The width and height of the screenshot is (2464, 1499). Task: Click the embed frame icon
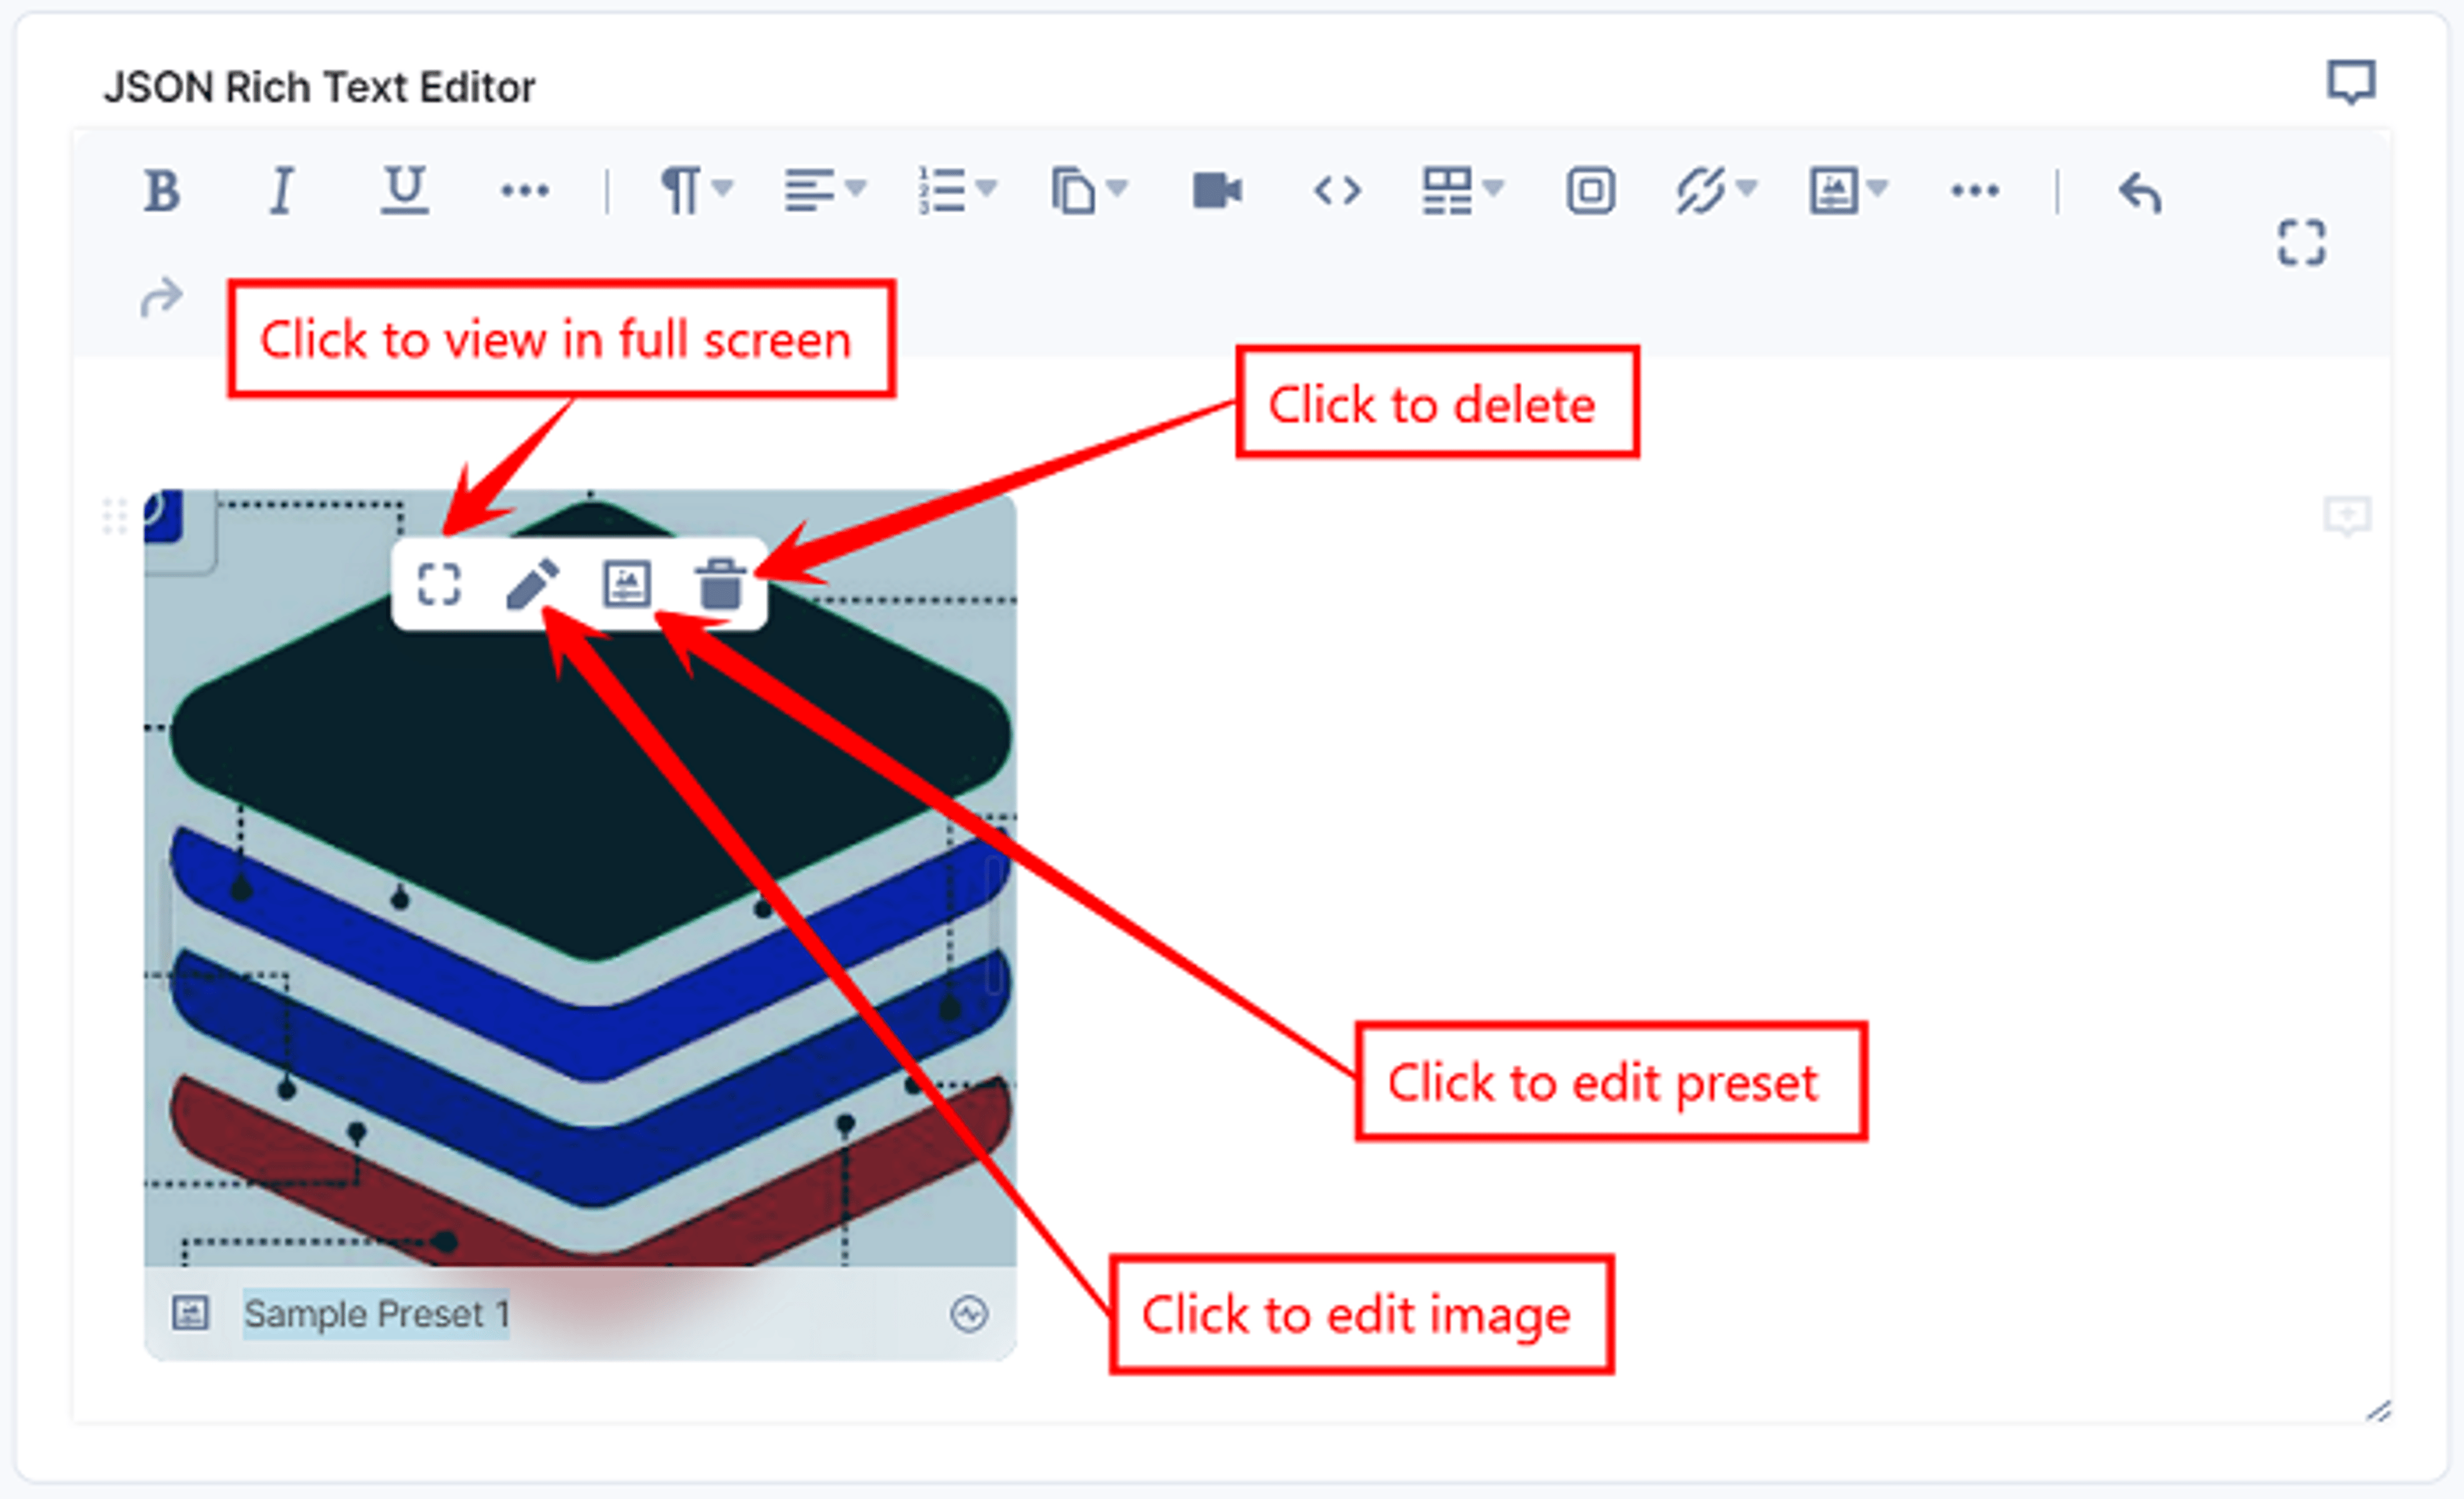[x=1591, y=190]
